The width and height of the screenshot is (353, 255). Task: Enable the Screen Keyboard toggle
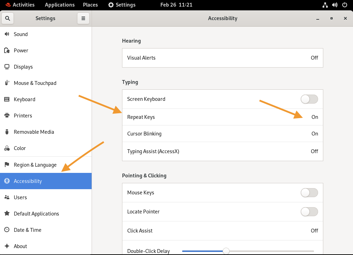coord(309,99)
